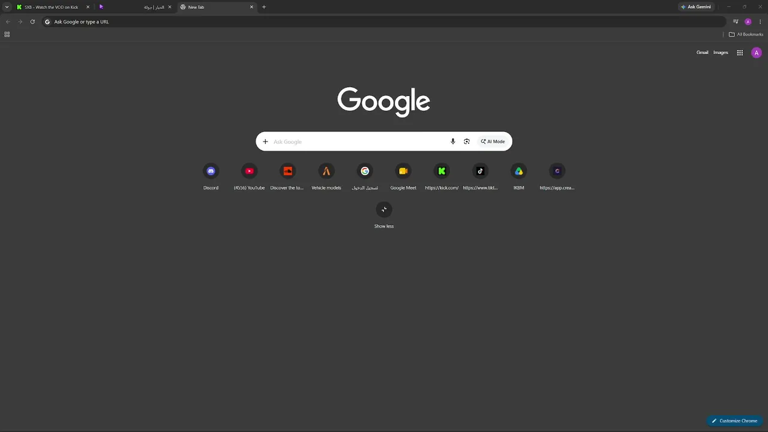
Task: Open the Chrome profile avatar in the toolbar
Action: 748,22
